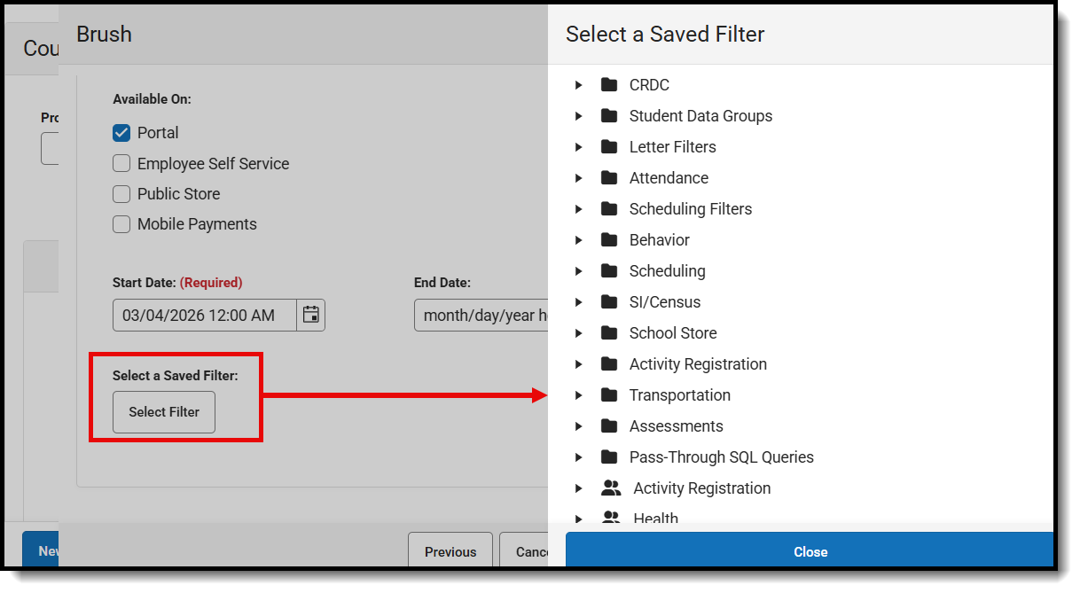This screenshot has width=1080, height=593.
Task: Click the Behavior folder icon
Action: click(609, 239)
